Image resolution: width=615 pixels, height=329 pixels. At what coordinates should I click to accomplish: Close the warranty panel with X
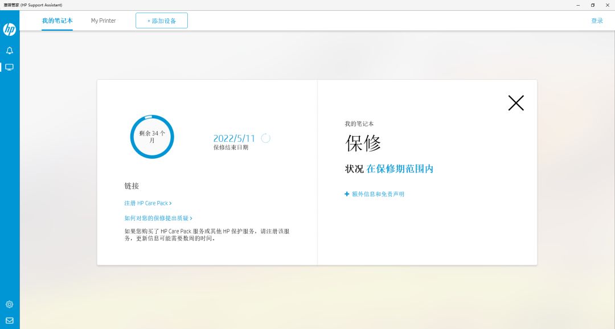516,102
